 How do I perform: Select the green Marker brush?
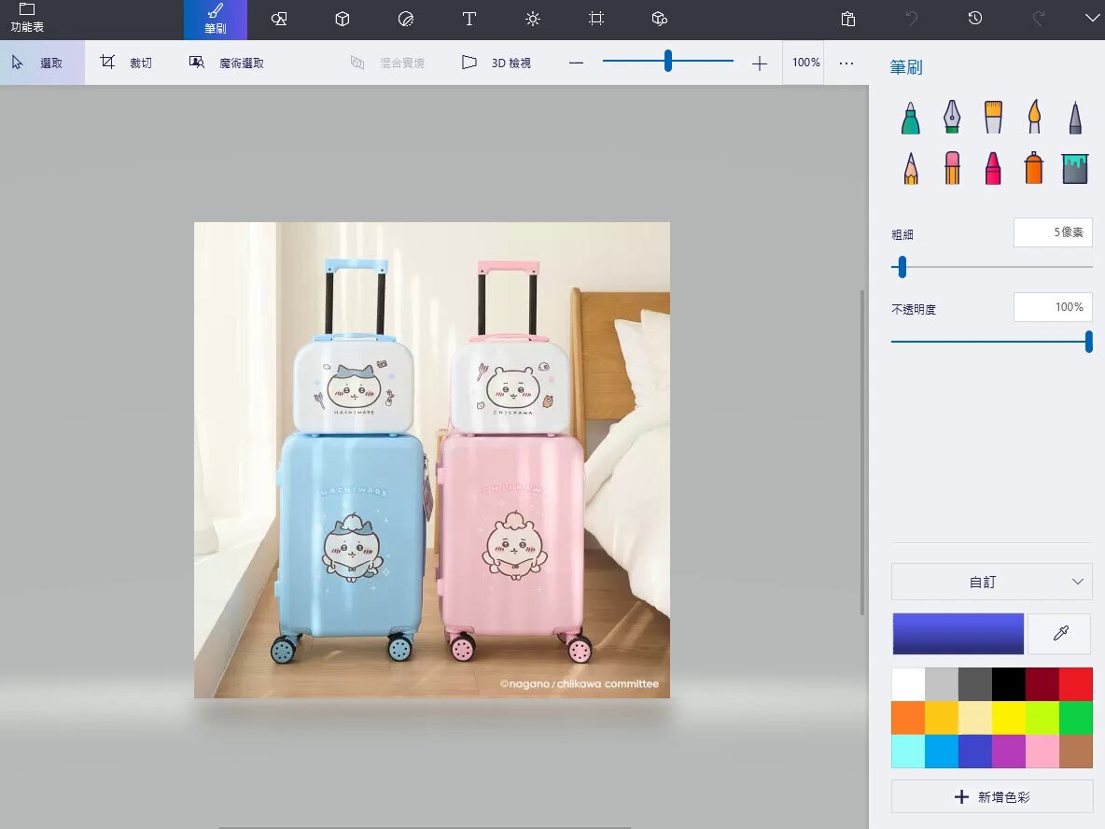click(911, 117)
